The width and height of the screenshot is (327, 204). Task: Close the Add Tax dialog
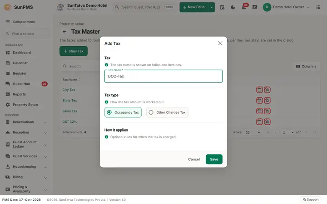click(x=220, y=44)
